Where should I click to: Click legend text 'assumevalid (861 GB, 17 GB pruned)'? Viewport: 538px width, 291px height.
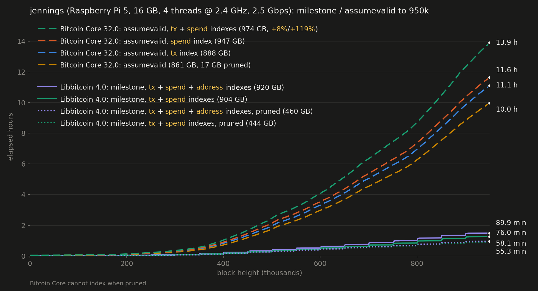tap(187, 65)
